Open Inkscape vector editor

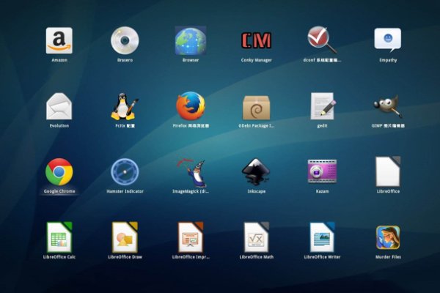click(x=256, y=171)
